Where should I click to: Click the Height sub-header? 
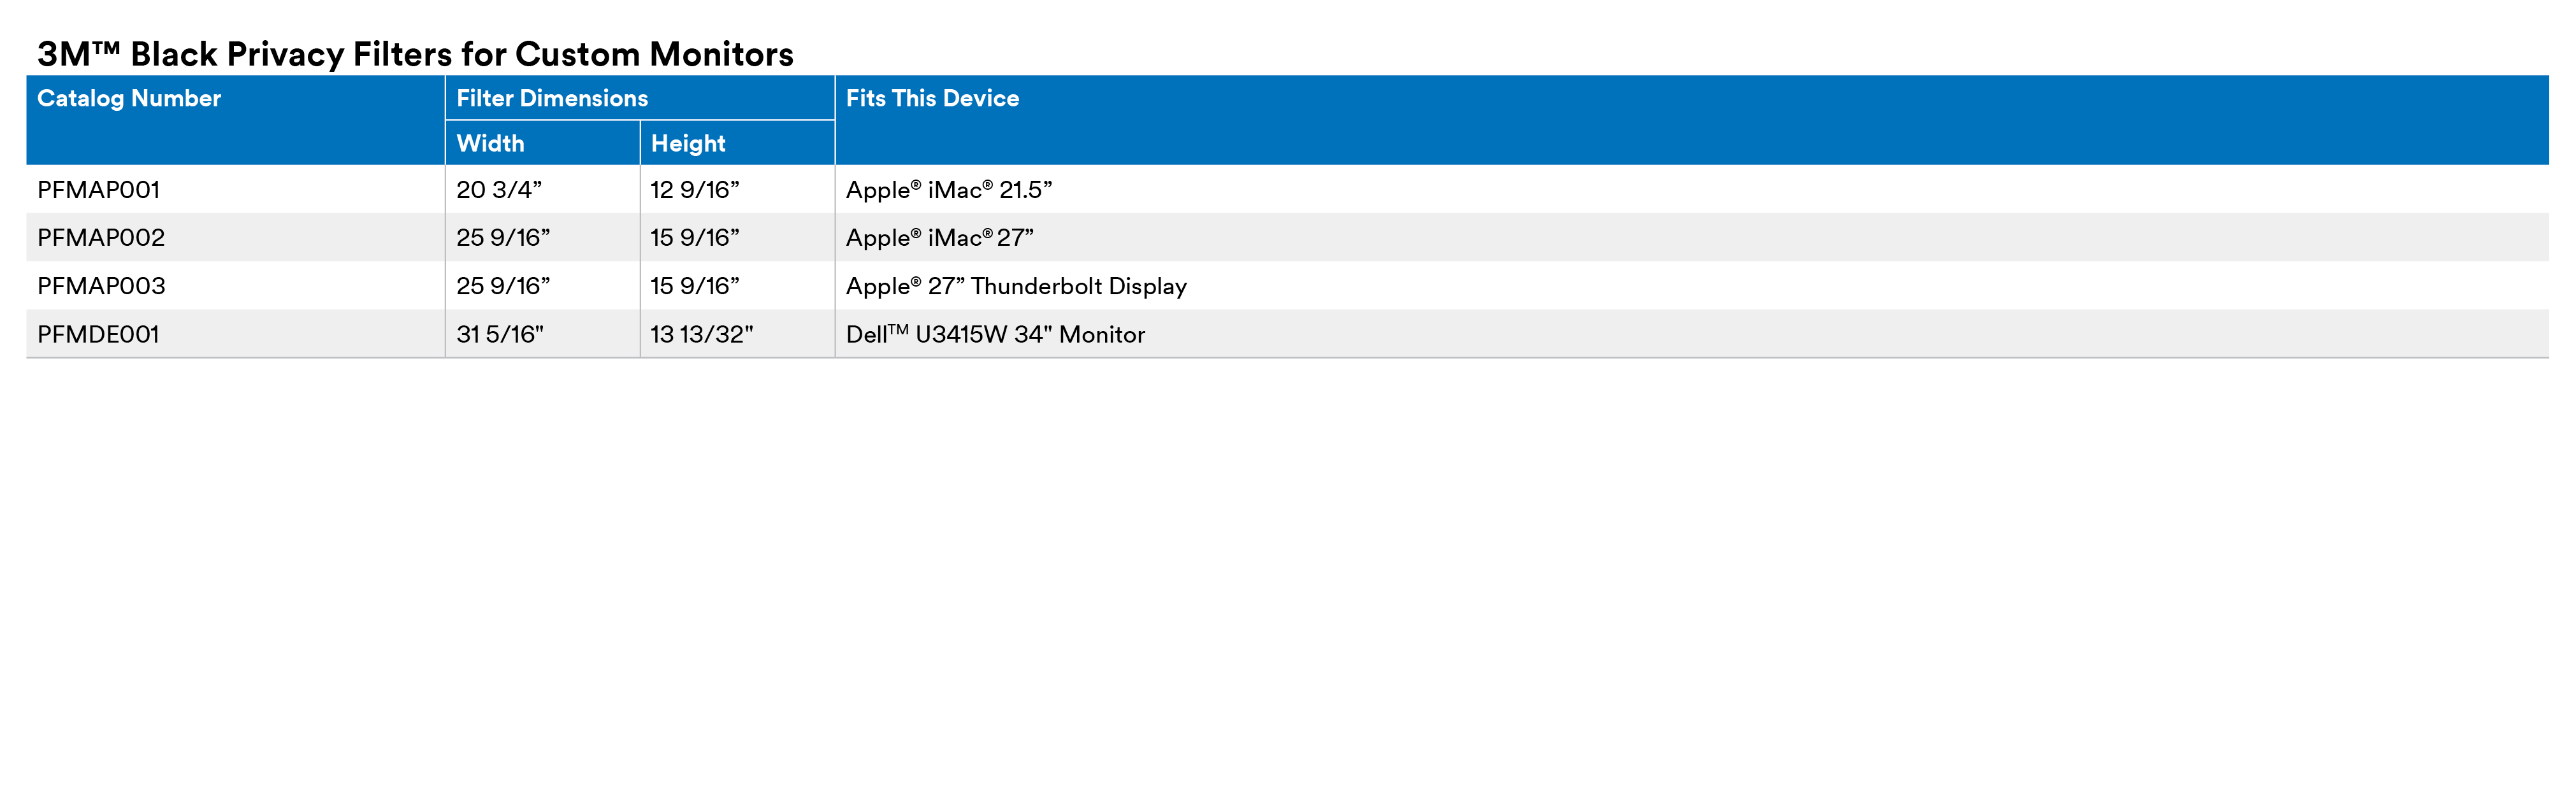click(688, 144)
